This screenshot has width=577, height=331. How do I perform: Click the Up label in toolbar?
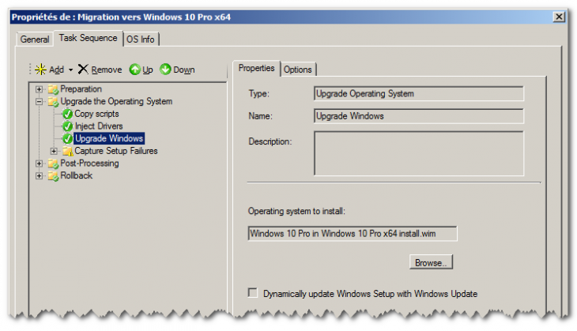point(148,70)
